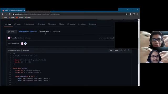
Task: Open the Gmail bookmark
Action: (12, 17)
